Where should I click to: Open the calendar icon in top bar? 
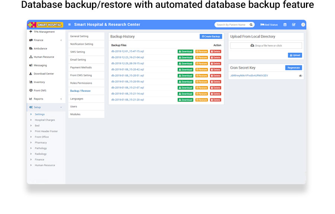[285, 25]
